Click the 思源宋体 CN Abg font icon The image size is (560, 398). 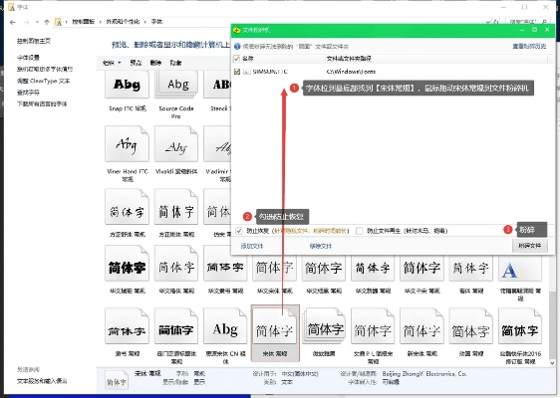(x=225, y=326)
